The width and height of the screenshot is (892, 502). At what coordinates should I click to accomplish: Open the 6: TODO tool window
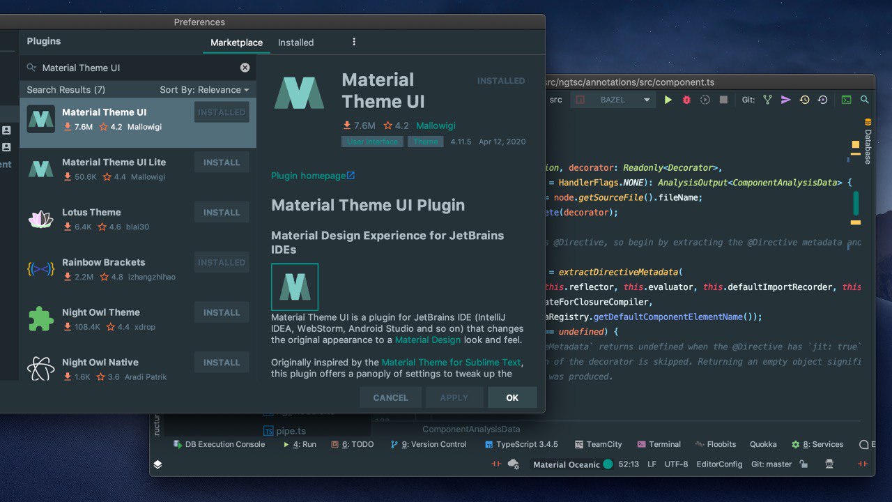353,444
